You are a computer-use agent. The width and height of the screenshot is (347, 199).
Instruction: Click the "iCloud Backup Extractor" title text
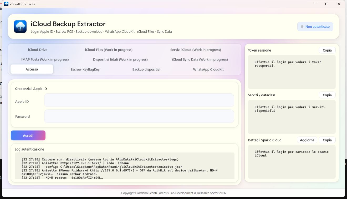[68, 24]
